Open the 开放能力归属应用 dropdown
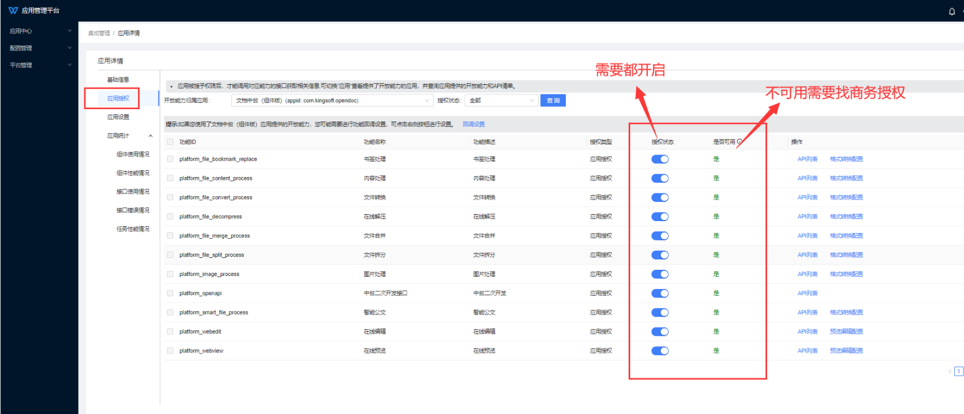964x414 pixels. pos(332,101)
